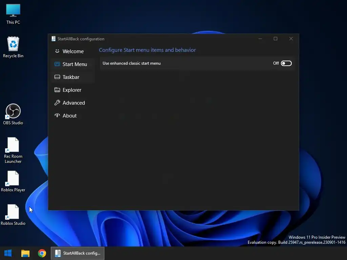The width and height of the screenshot is (347, 260).
Task: Enable the enhanced classic start menu toggle
Action: pyautogui.click(x=286, y=63)
